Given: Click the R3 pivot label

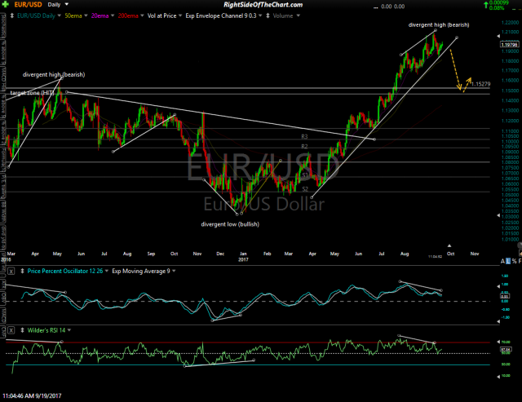Looking at the screenshot, I should tap(304, 136).
